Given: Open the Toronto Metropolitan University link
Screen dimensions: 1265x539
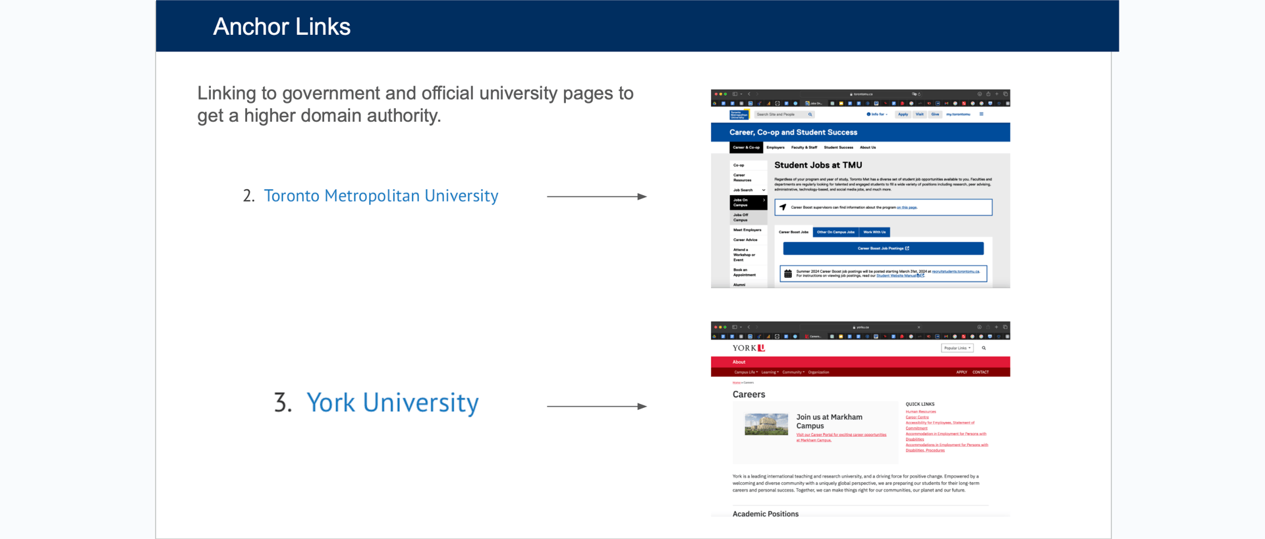Looking at the screenshot, I should [381, 196].
